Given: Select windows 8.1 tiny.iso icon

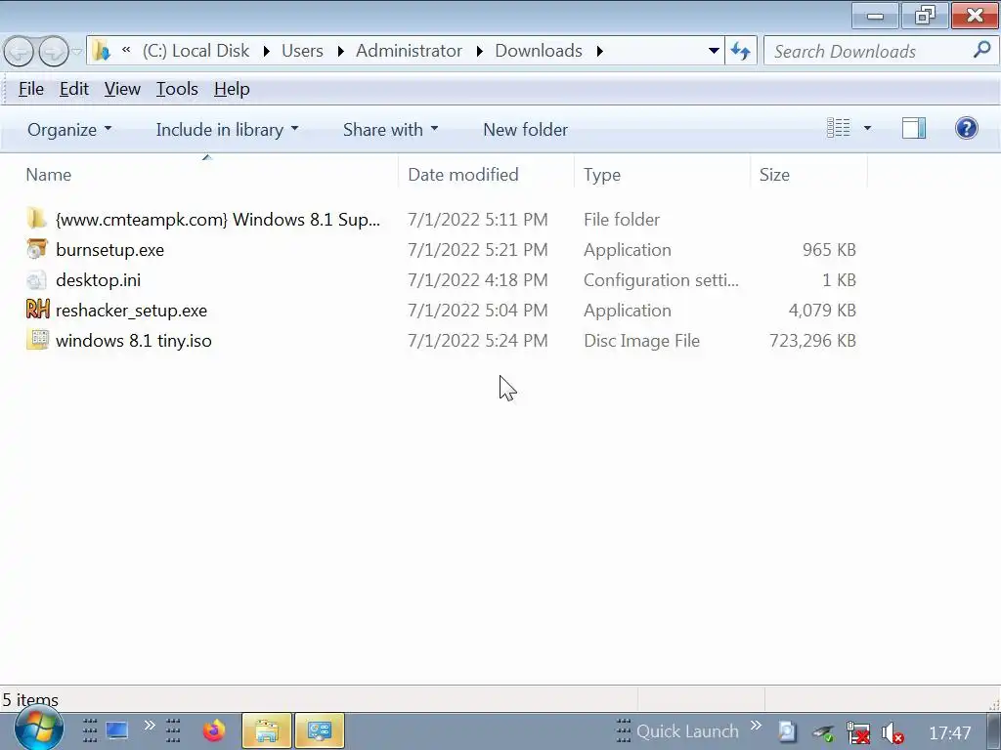Looking at the screenshot, I should (37, 339).
